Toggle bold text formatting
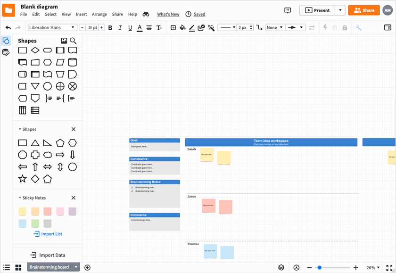Image resolution: width=396 pixels, height=273 pixels. coord(110,28)
